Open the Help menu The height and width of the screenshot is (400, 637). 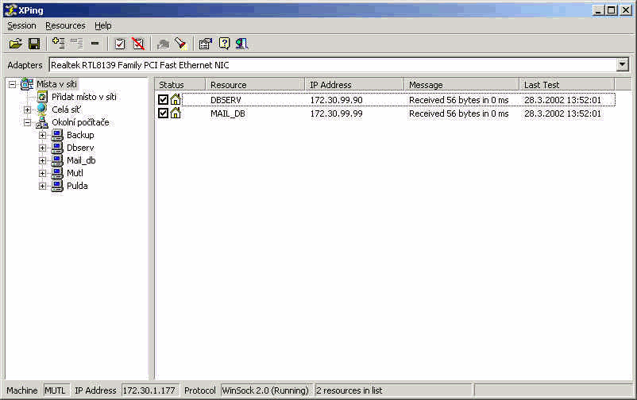(103, 25)
